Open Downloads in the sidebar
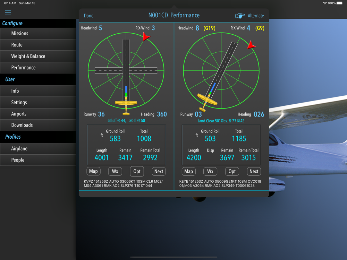 point(38,125)
